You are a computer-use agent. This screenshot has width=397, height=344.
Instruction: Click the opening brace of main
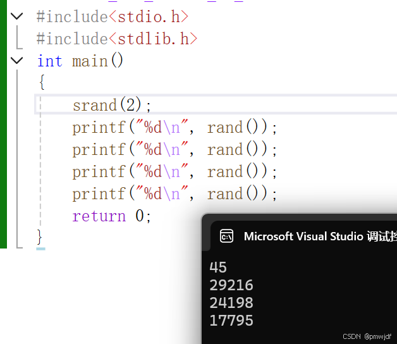[x=42, y=82]
